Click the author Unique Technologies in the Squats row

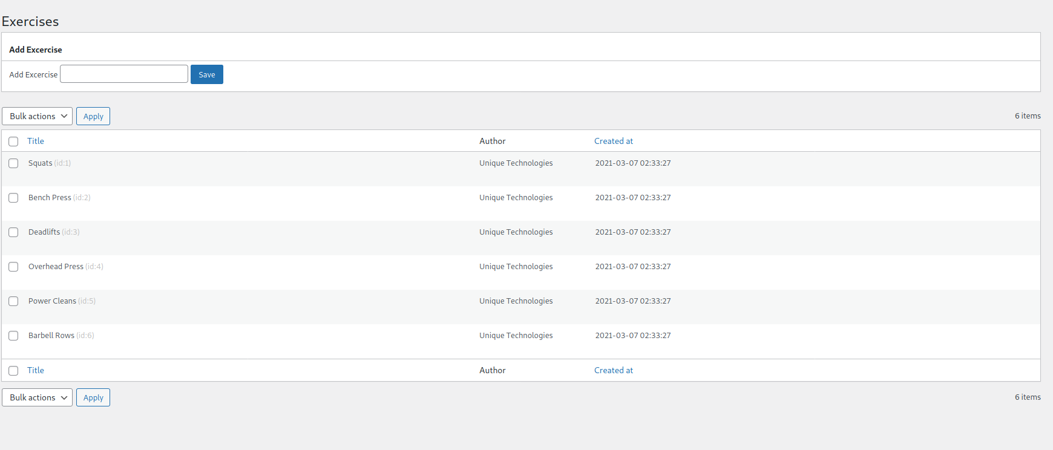[x=516, y=163]
